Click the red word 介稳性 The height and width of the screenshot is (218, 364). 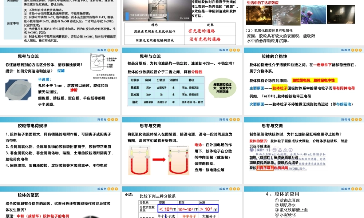tap(197, 72)
